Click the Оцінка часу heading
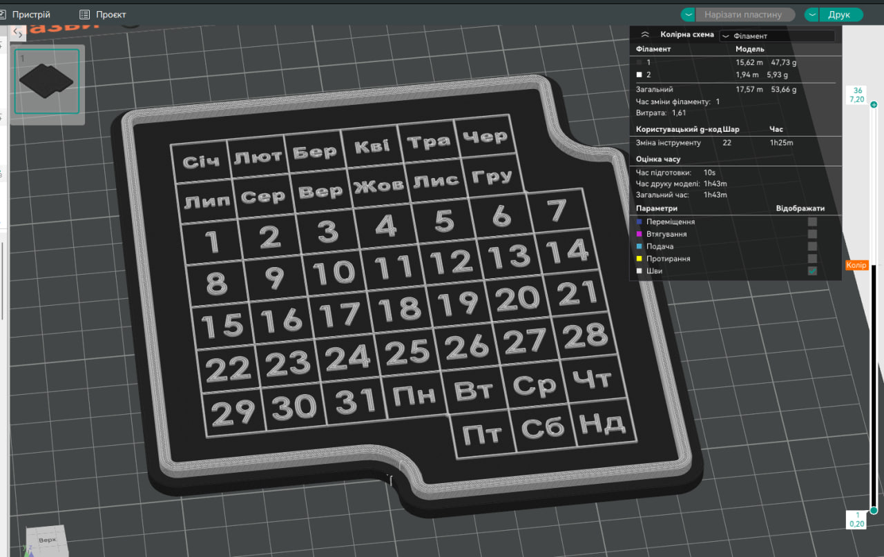Viewport: 884px width, 557px height. (x=658, y=159)
